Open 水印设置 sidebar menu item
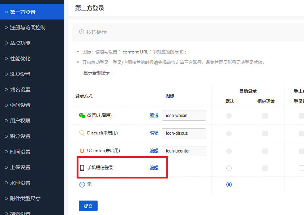 click(x=20, y=183)
